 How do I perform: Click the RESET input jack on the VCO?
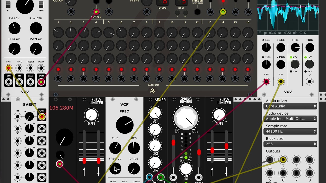point(30,68)
